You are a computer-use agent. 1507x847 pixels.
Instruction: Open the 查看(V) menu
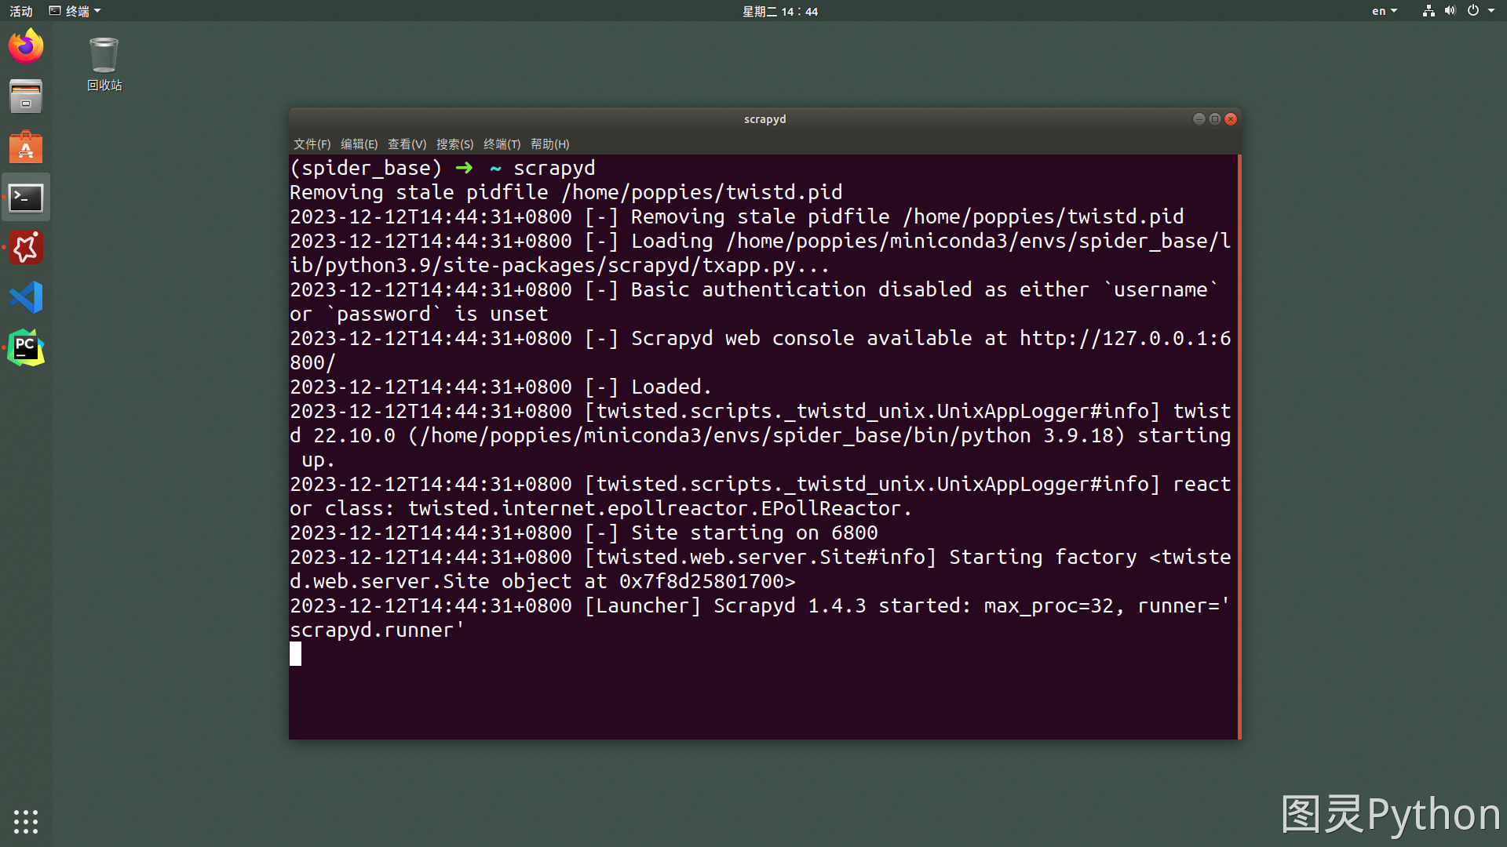pos(407,144)
